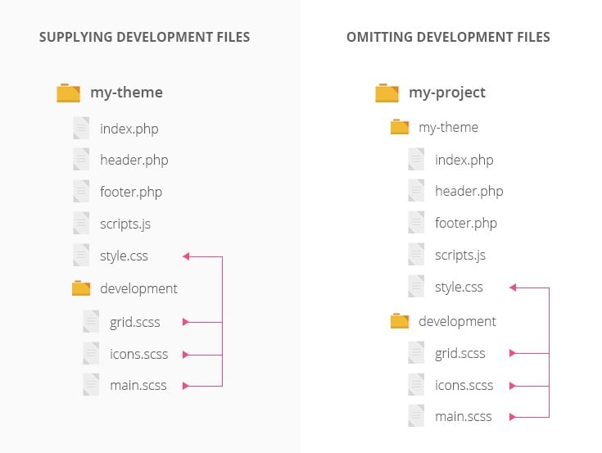
Task: Click the OMITTING DEVELOPMENT FILES heading
Action: pyautogui.click(x=448, y=37)
